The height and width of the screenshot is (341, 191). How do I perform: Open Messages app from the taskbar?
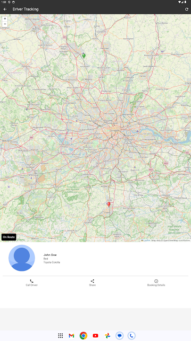[x=119, y=336]
